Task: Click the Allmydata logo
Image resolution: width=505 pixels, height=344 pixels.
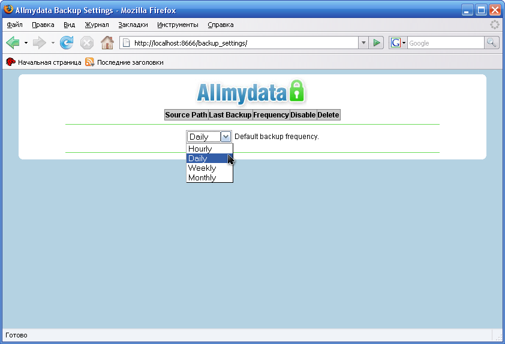Action: point(251,93)
